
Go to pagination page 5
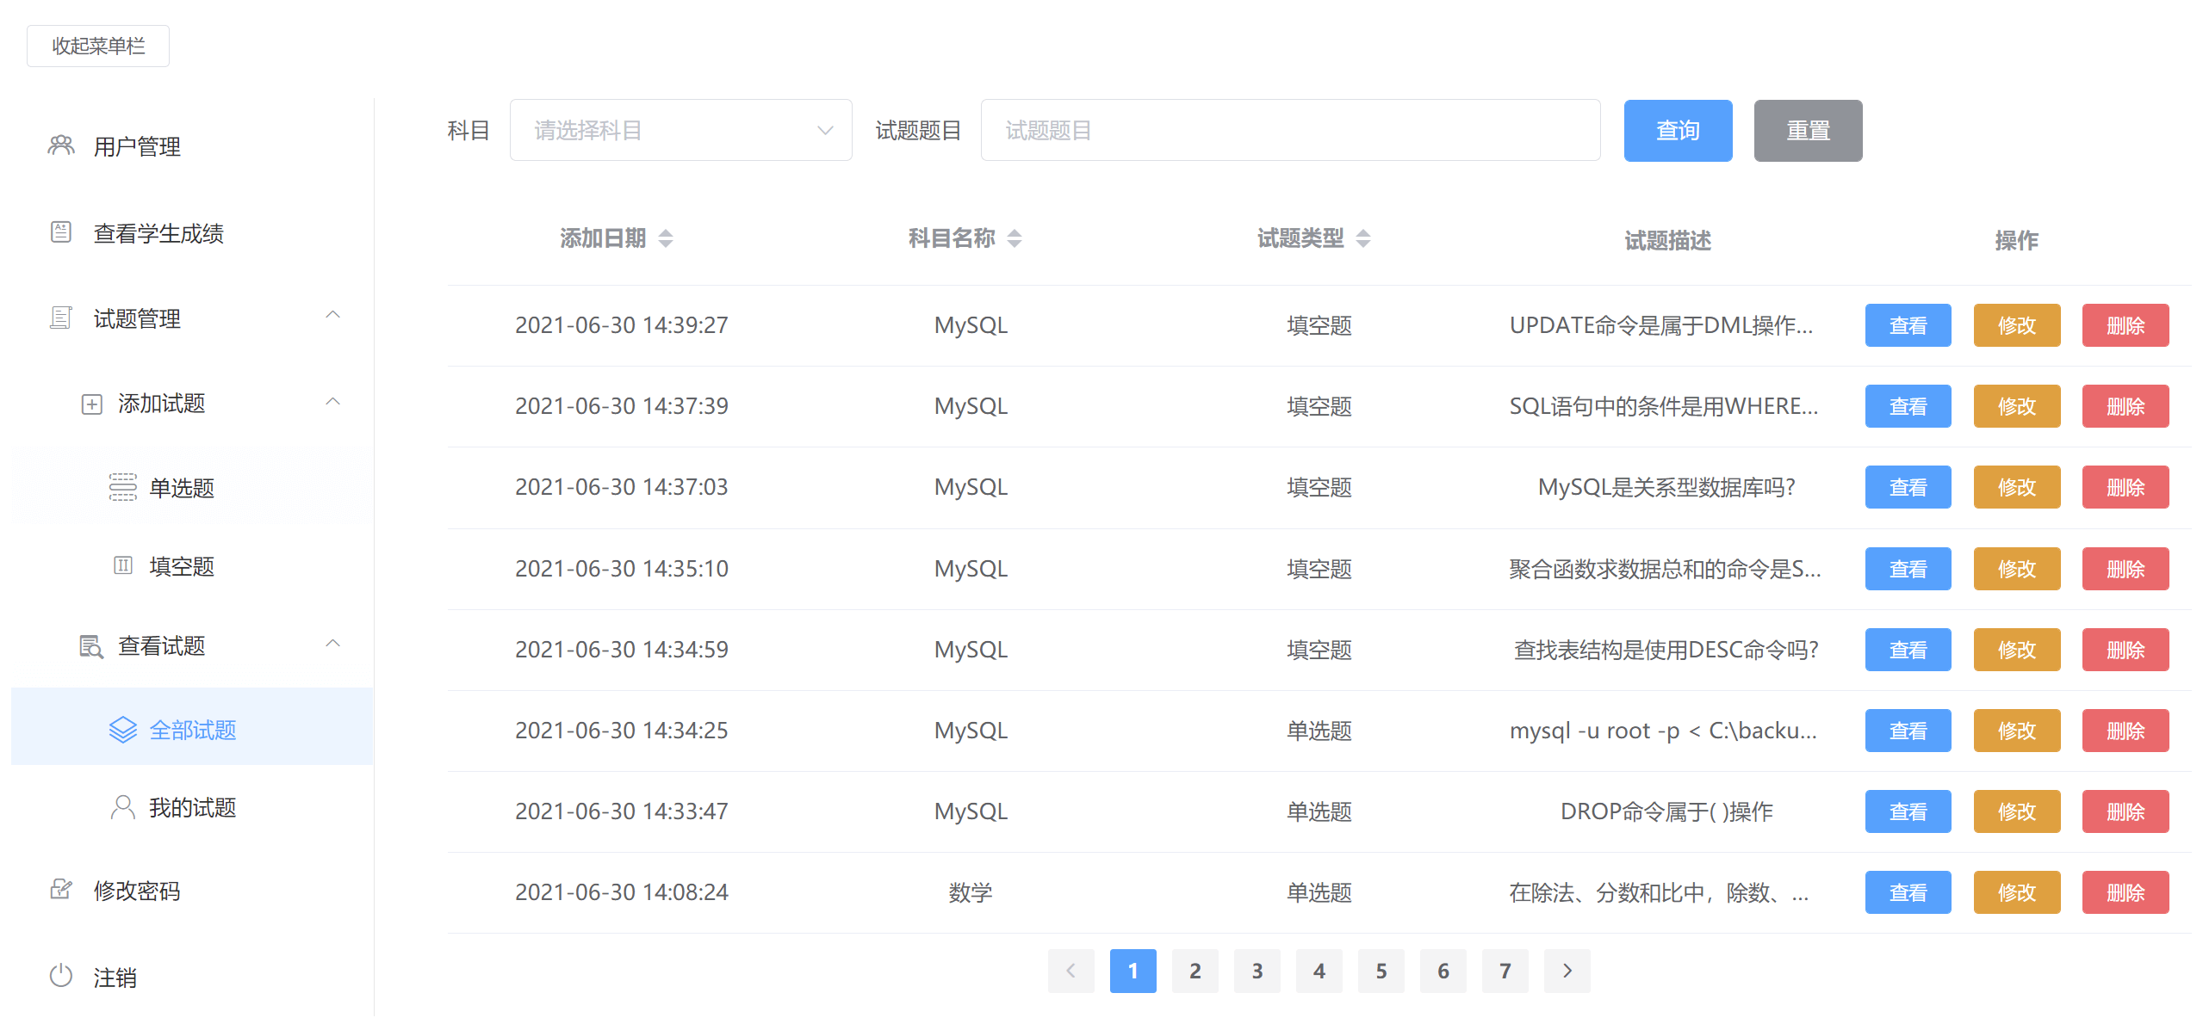pos(1381,971)
